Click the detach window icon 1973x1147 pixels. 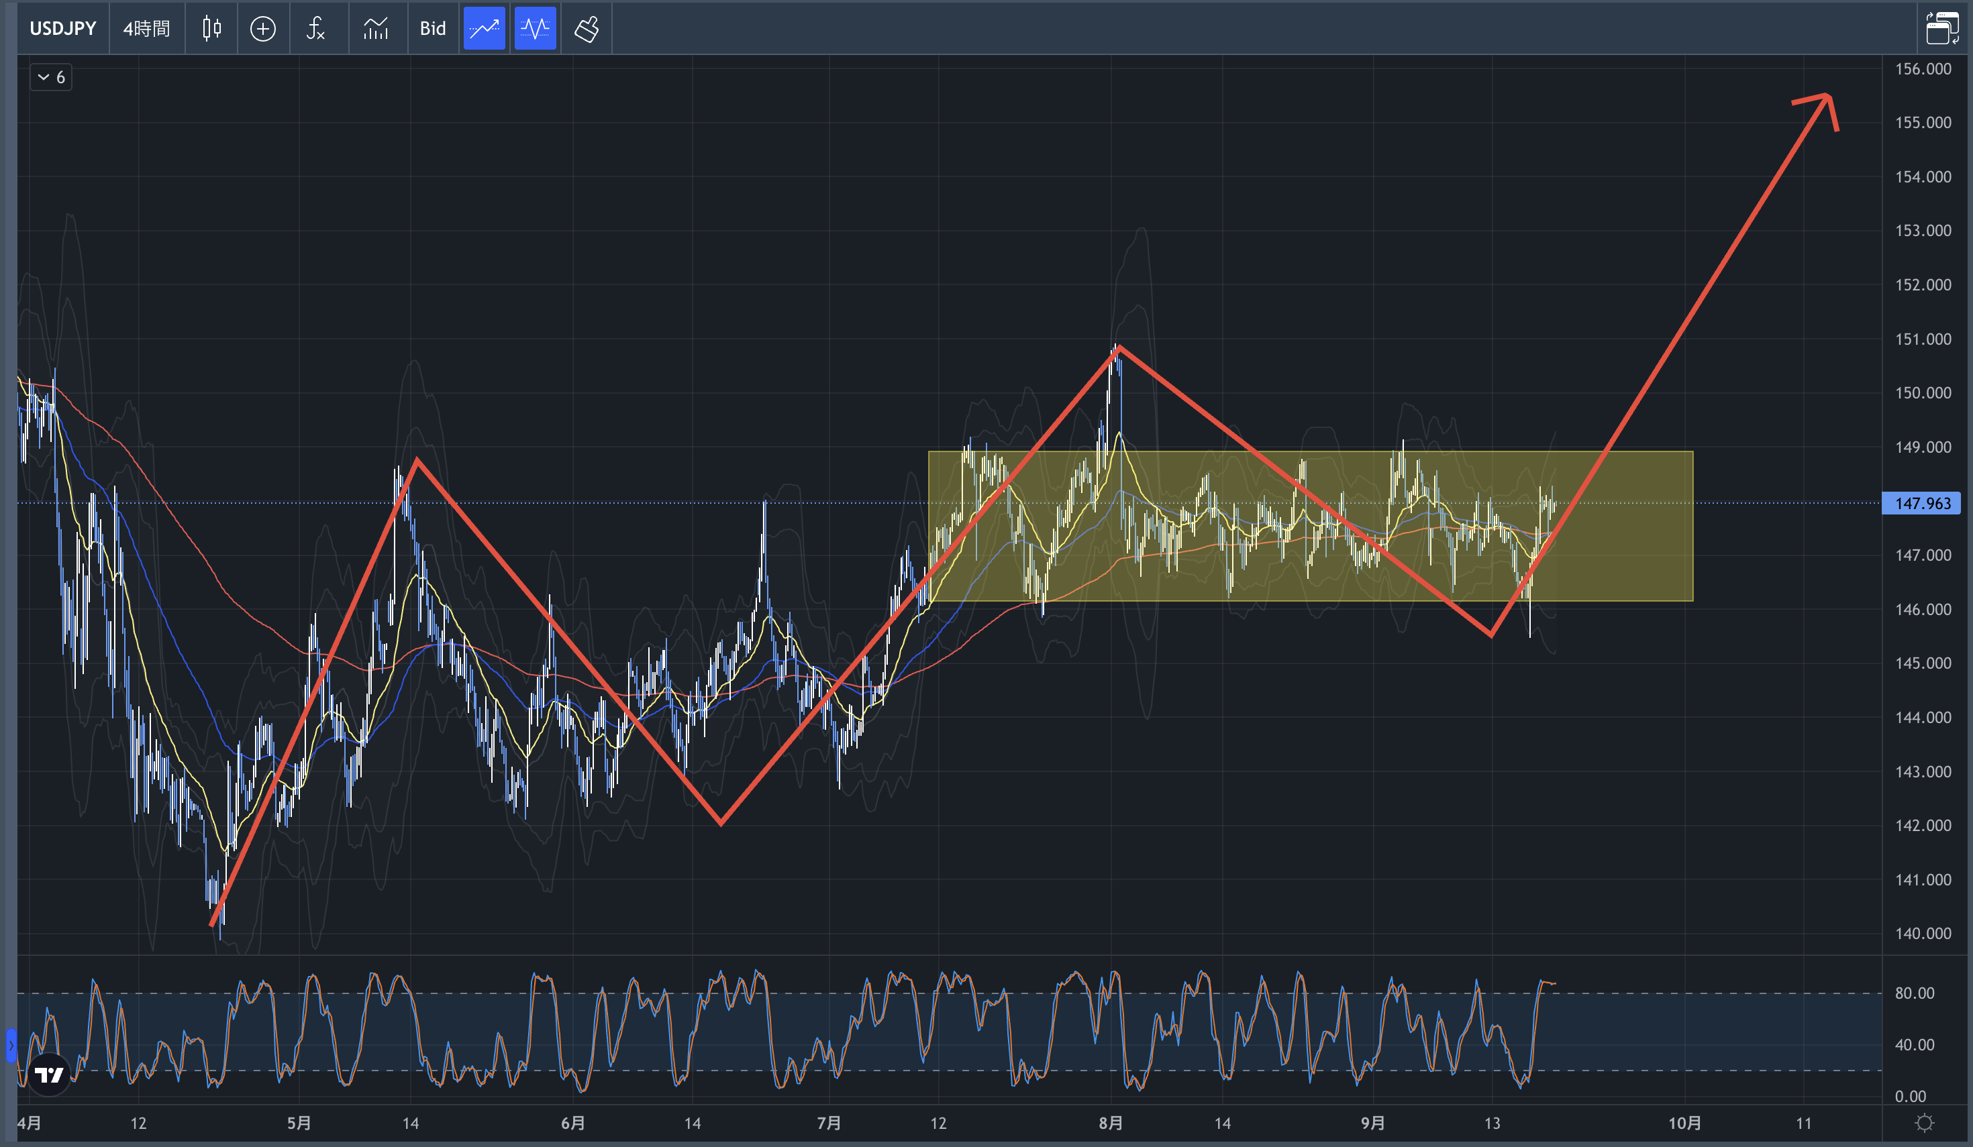(x=1941, y=28)
